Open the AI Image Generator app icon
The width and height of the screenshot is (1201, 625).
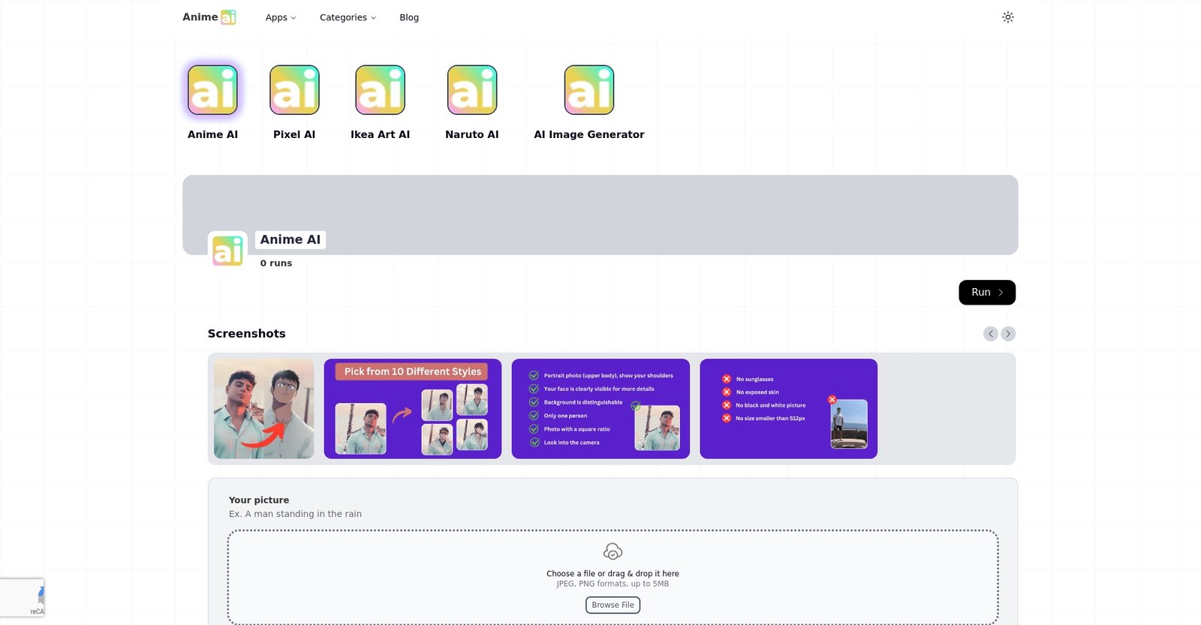pyautogui.click(x=589, y=90)
